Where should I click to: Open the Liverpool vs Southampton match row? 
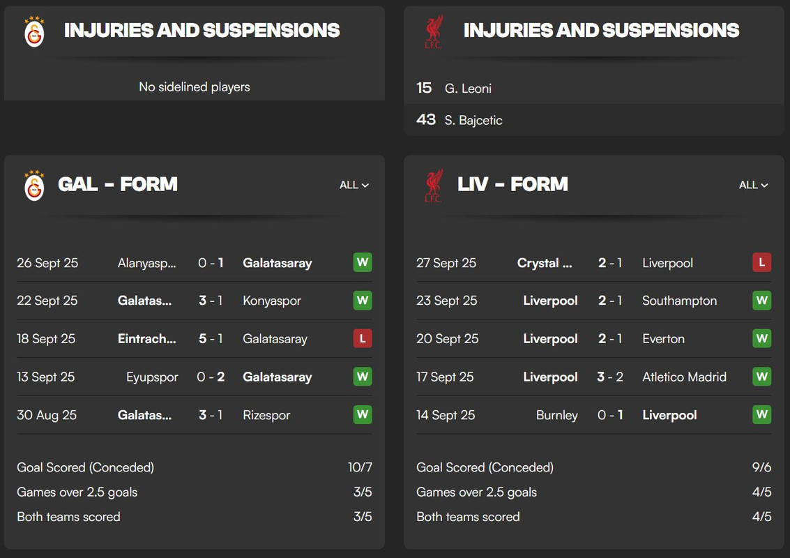click(x=593, y=301)
